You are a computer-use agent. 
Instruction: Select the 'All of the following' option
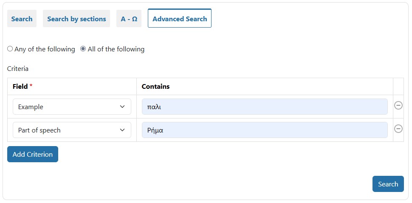coord(83,49)
